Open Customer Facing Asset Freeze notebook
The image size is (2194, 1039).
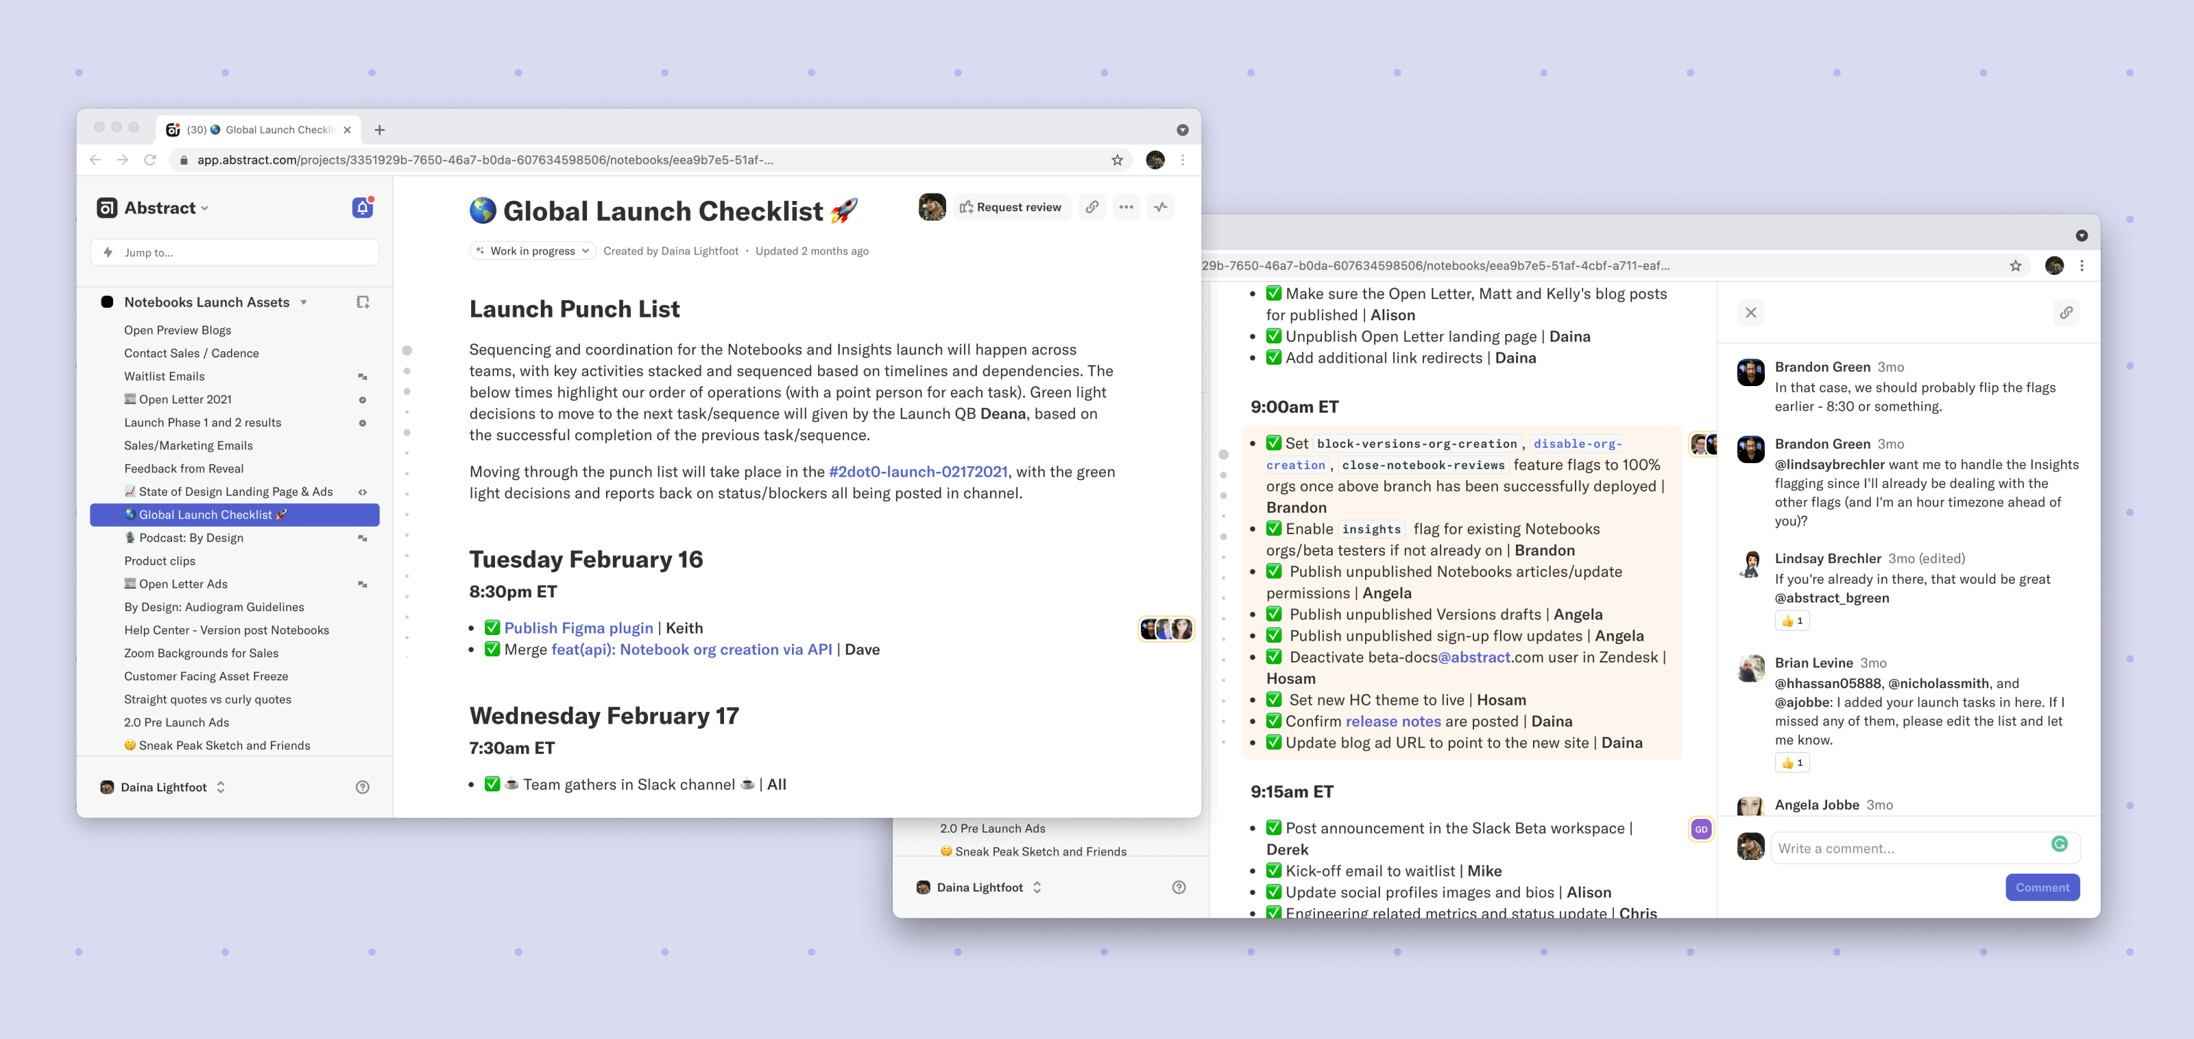[x=206, y=676]
